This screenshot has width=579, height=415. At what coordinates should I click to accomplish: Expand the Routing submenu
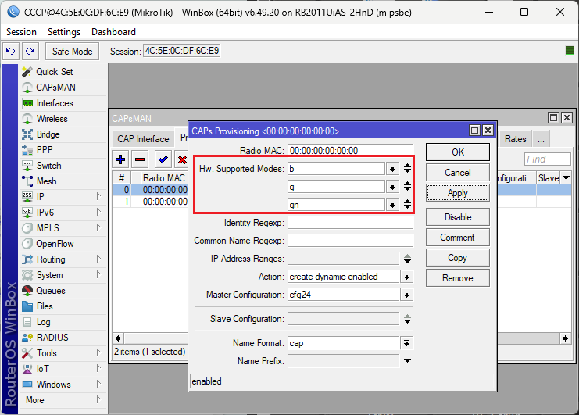click(x=98, y=259)
